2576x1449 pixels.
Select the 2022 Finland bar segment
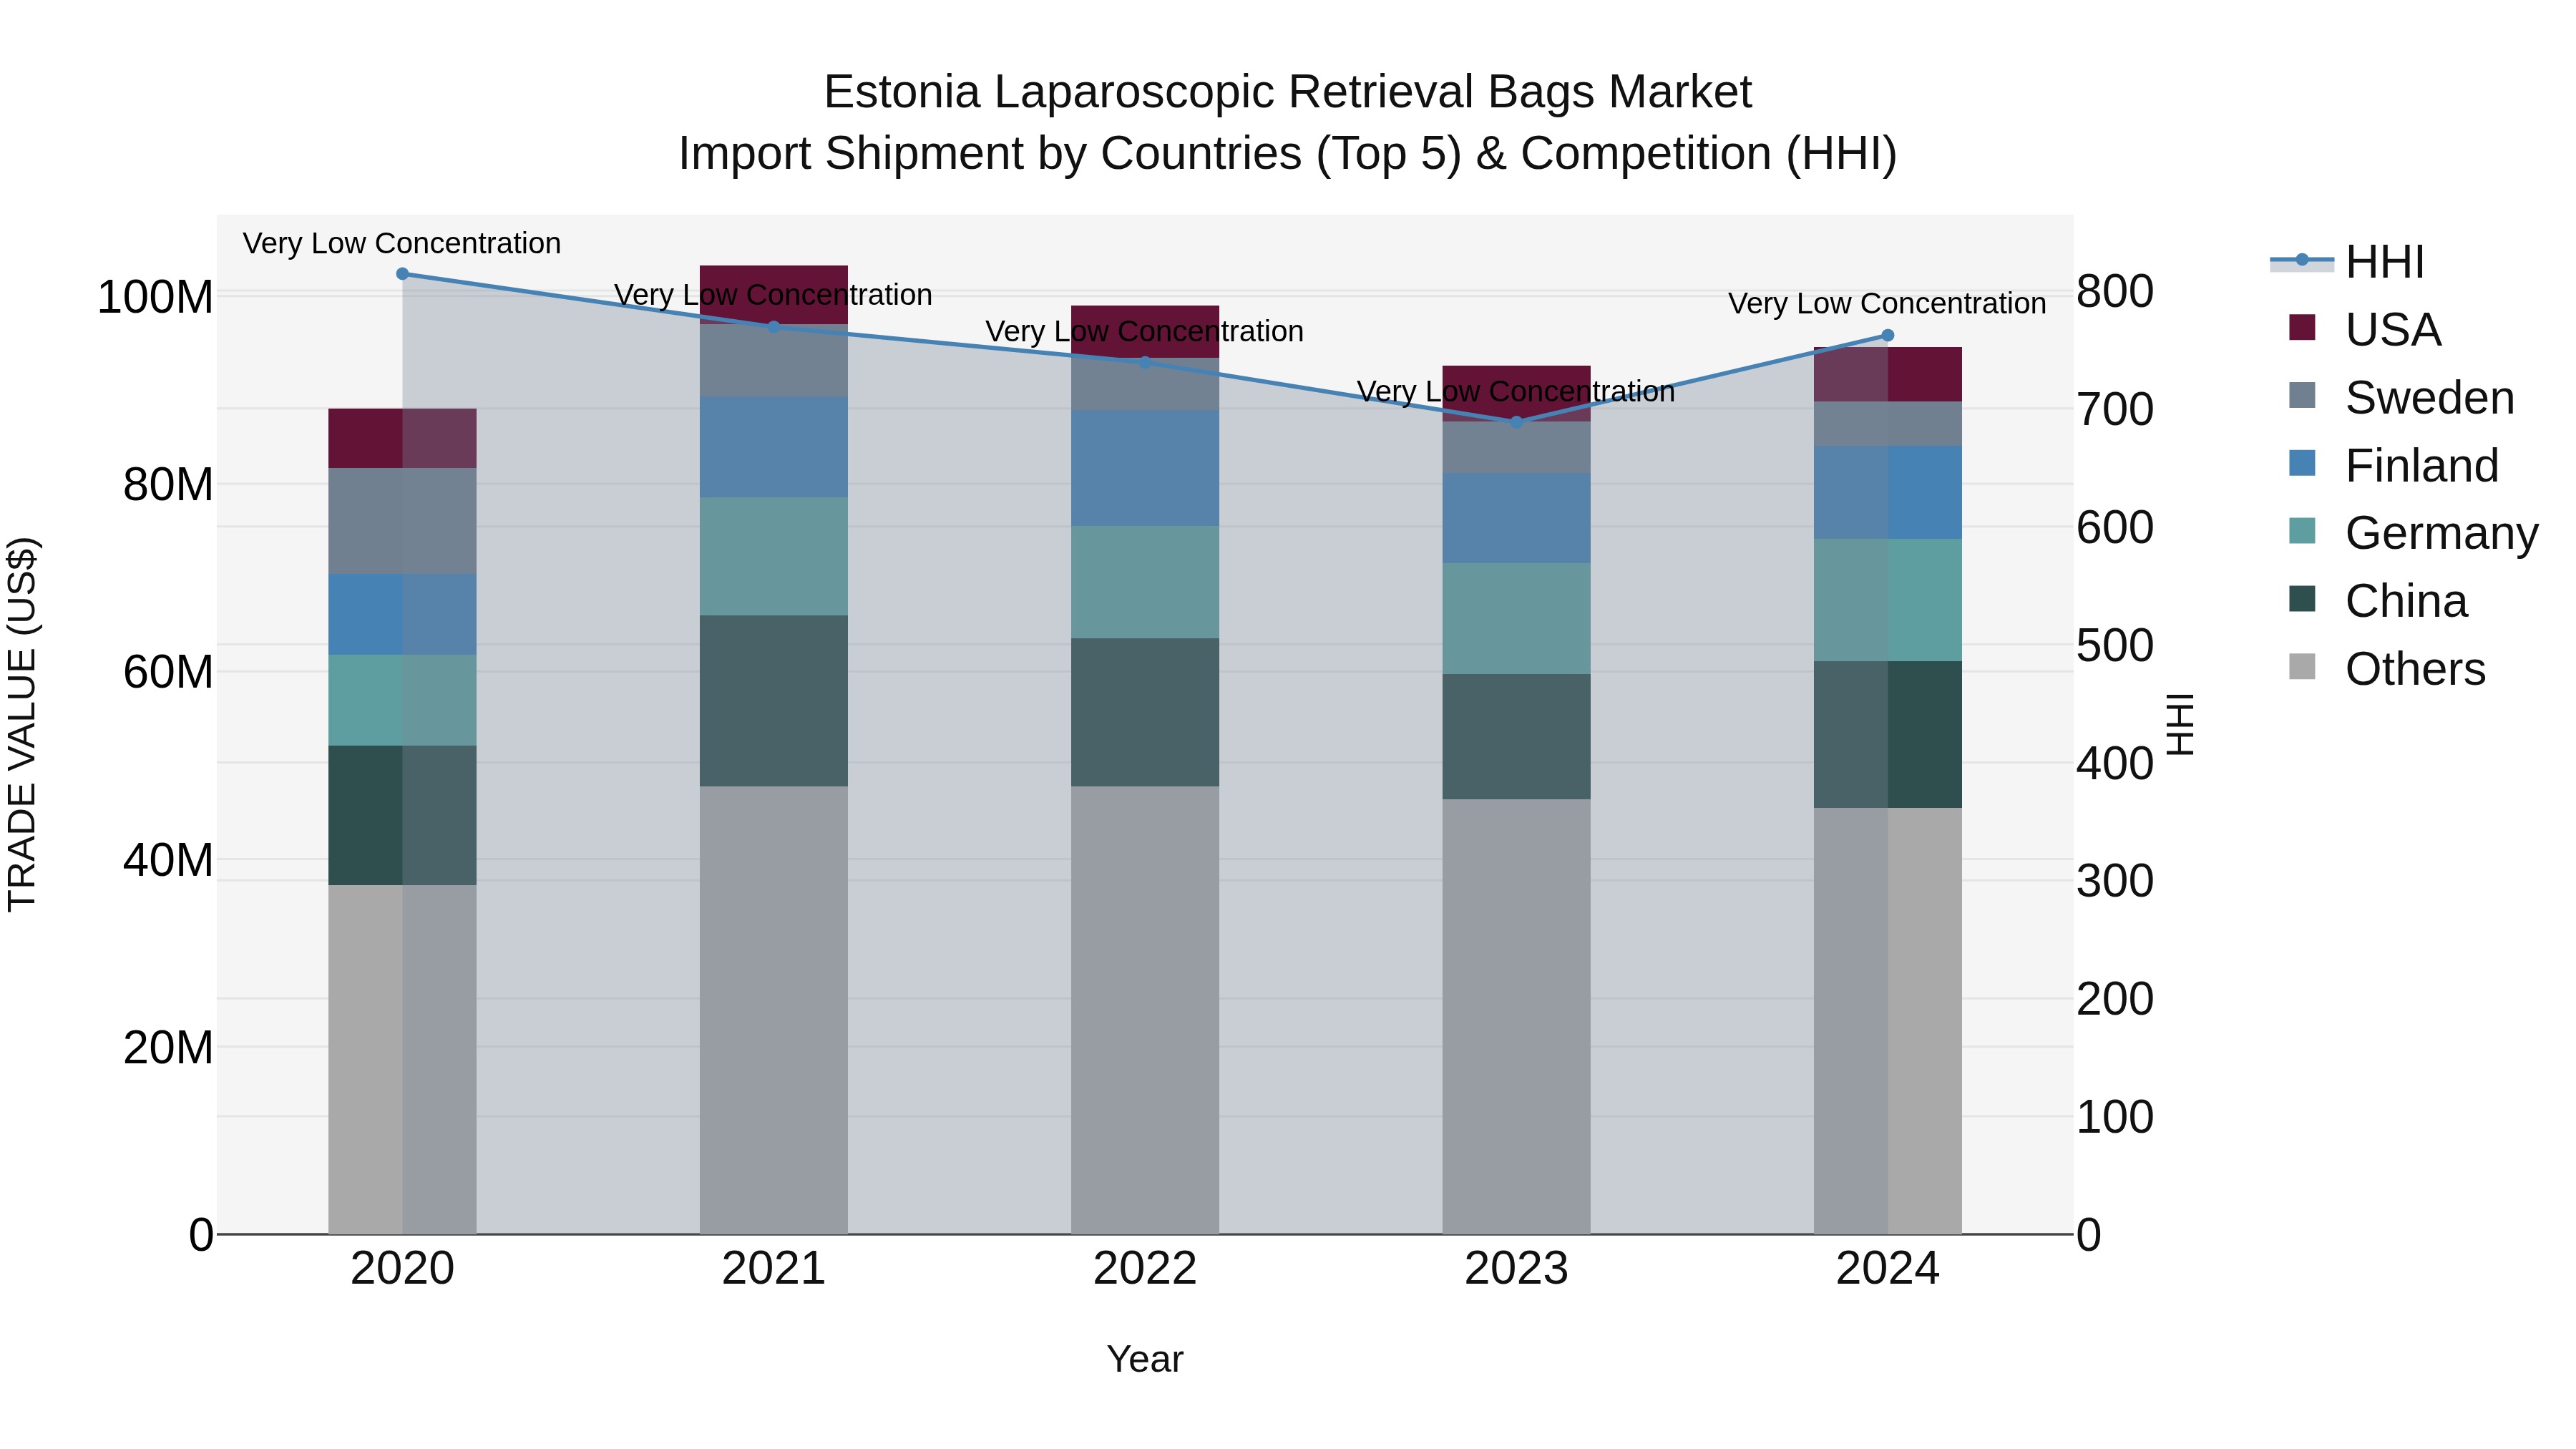[1145, 468]
